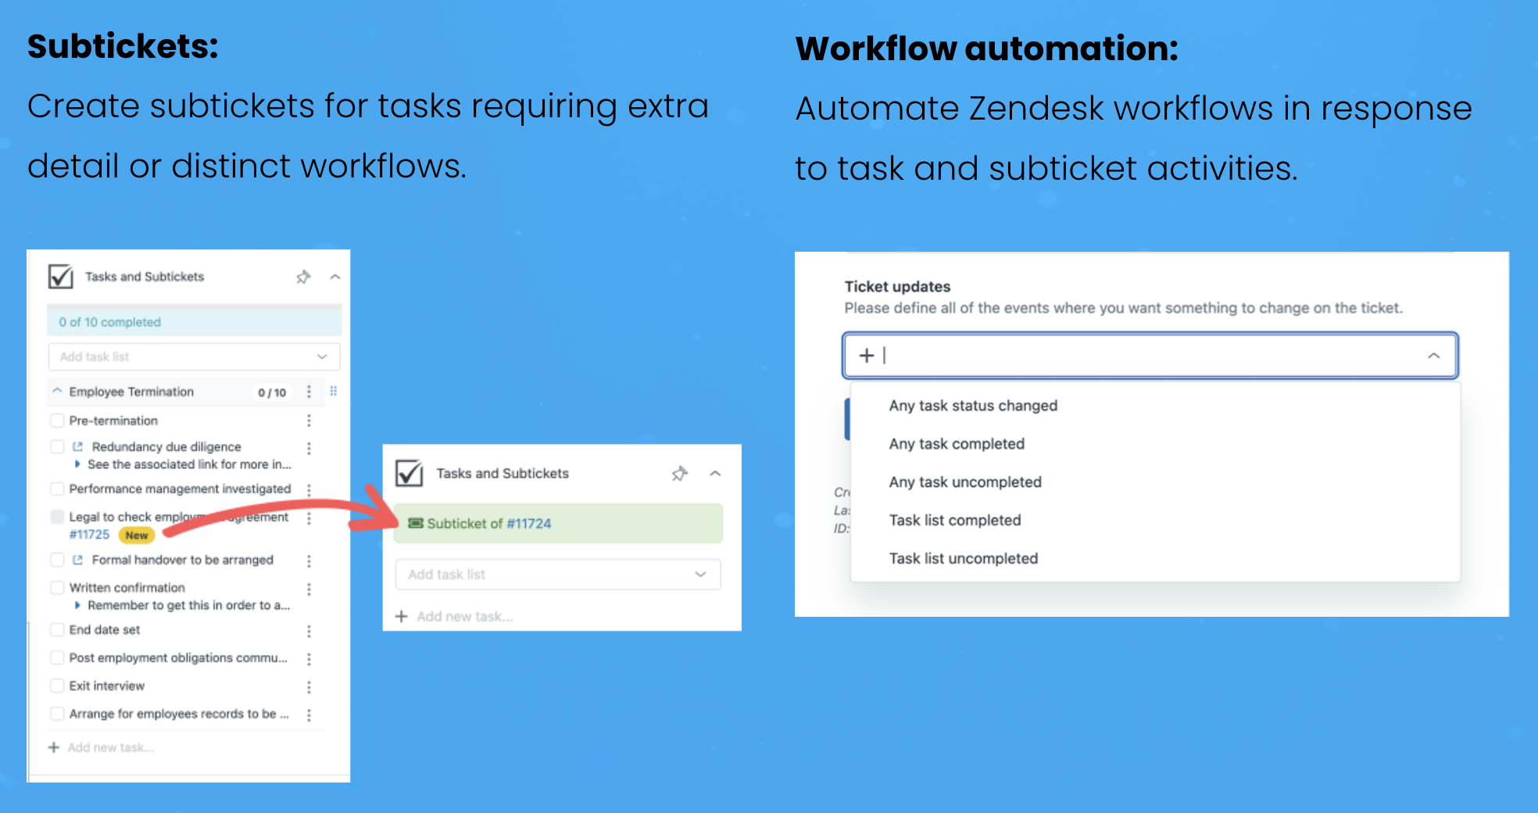Click plus icon in Ticket updates field

(867, 356)
